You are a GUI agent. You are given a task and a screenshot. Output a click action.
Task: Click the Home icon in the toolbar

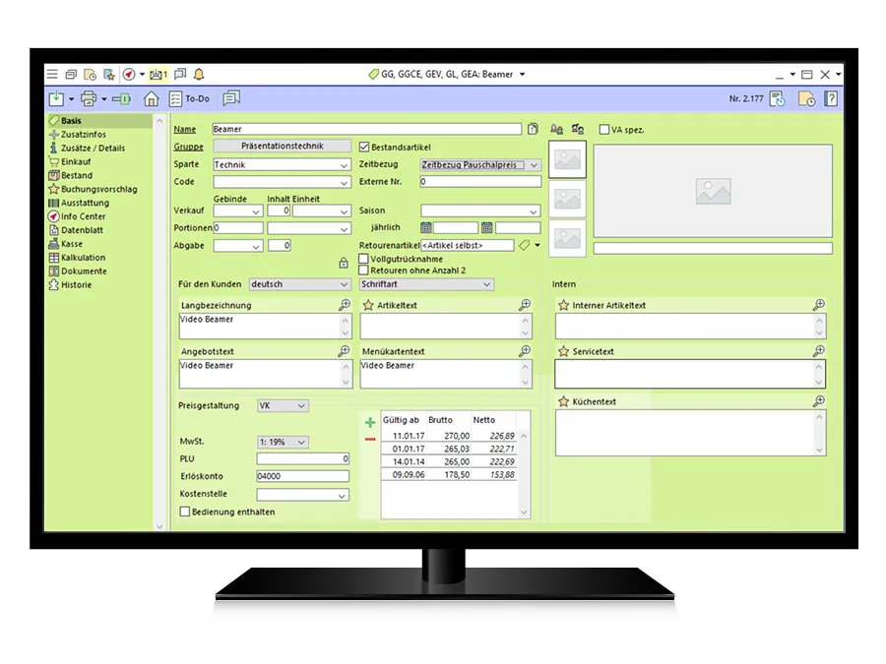coord(151,98)
